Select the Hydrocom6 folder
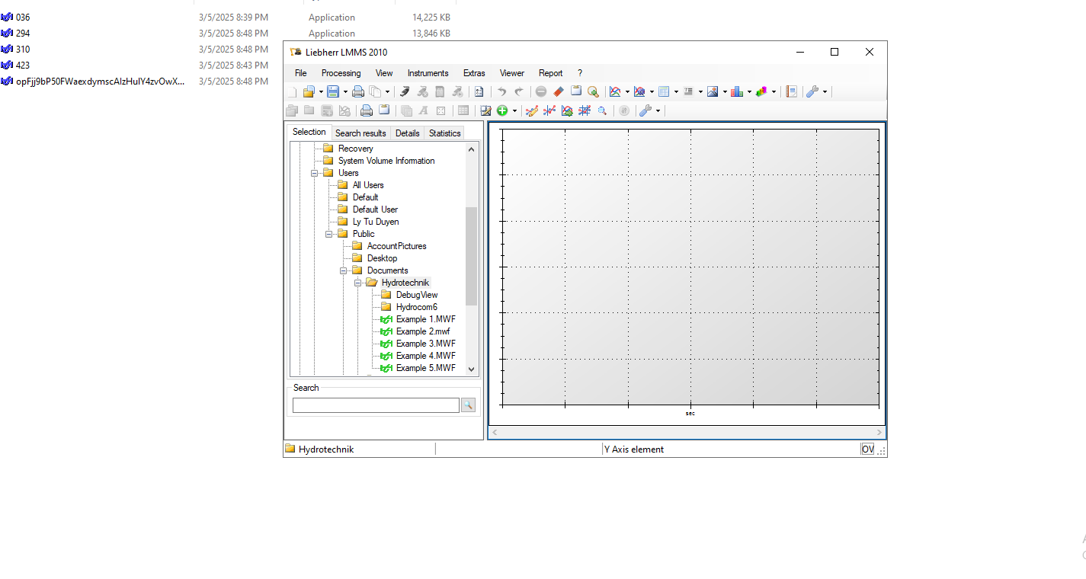Screen dimensions: 1086x579 [x=416, y=307]
